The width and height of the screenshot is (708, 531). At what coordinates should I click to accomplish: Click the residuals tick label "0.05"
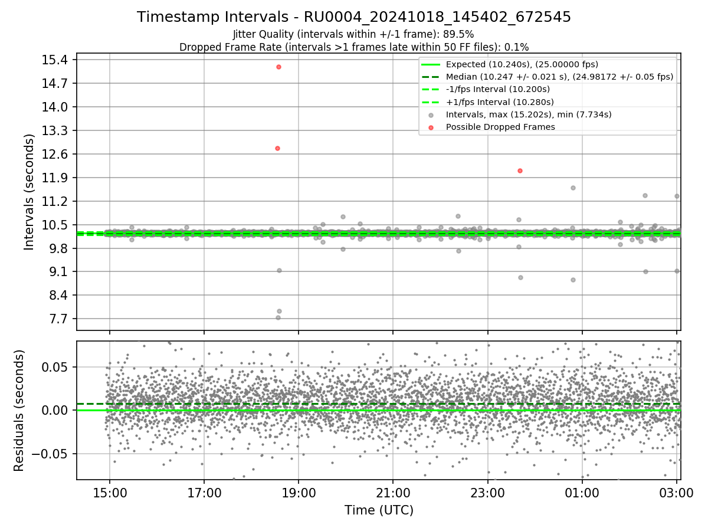(x=55, y=367)
